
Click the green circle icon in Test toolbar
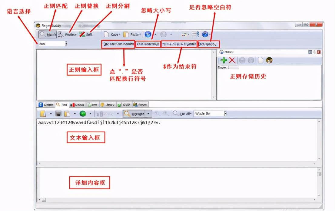click(83, 113)
